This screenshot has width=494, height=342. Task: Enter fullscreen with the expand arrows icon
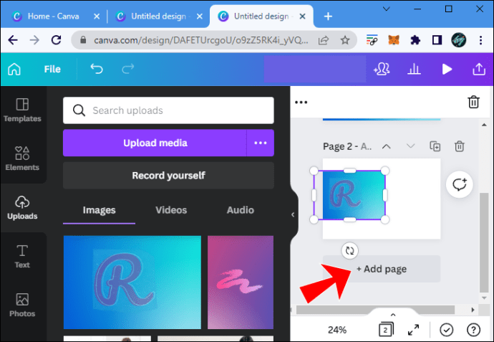pos(413,330)
